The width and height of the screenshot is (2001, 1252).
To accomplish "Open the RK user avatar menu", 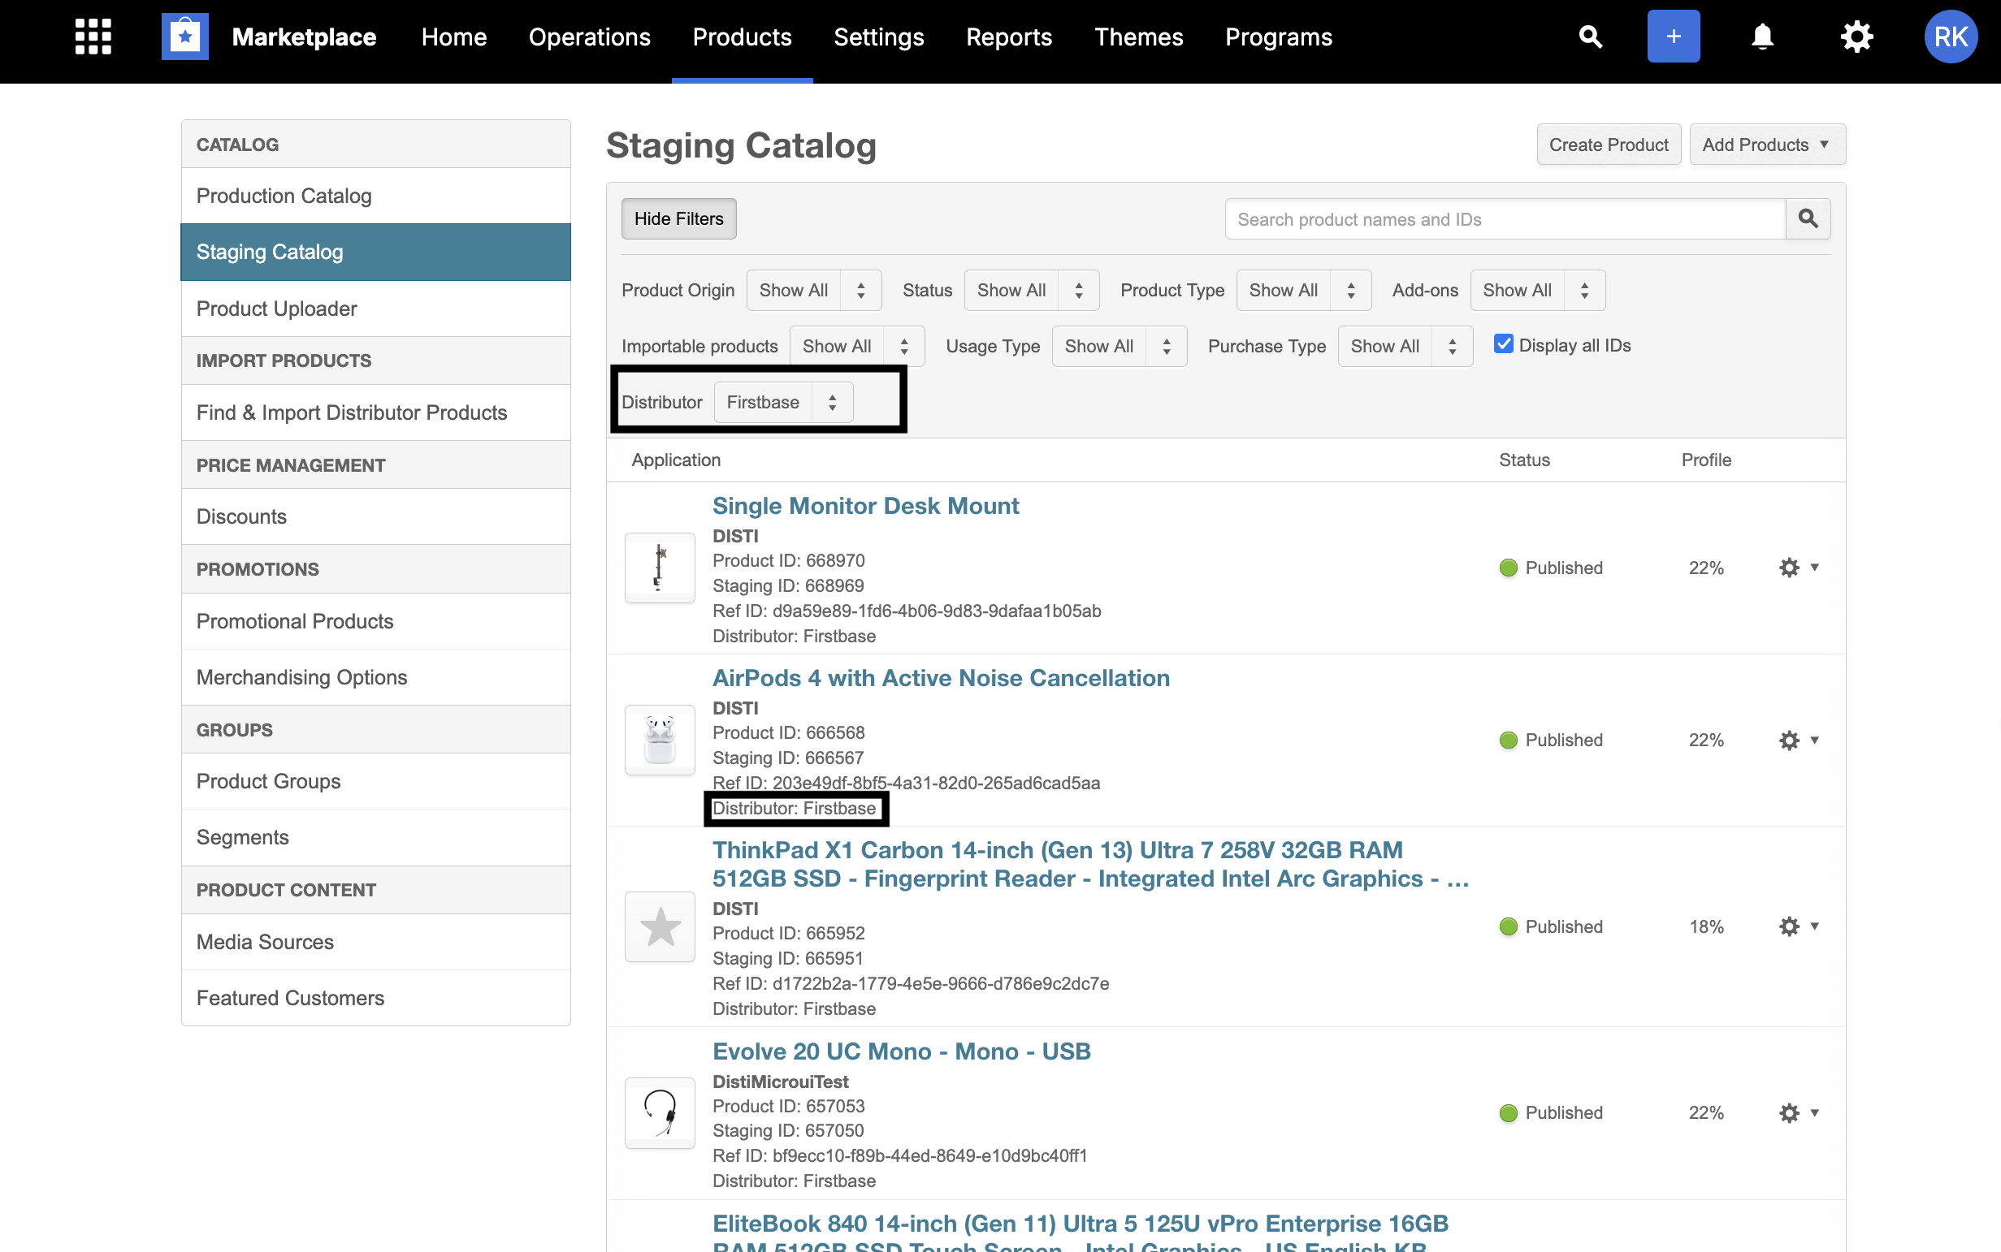I will pyautogui.click(x=1950, y=37).
